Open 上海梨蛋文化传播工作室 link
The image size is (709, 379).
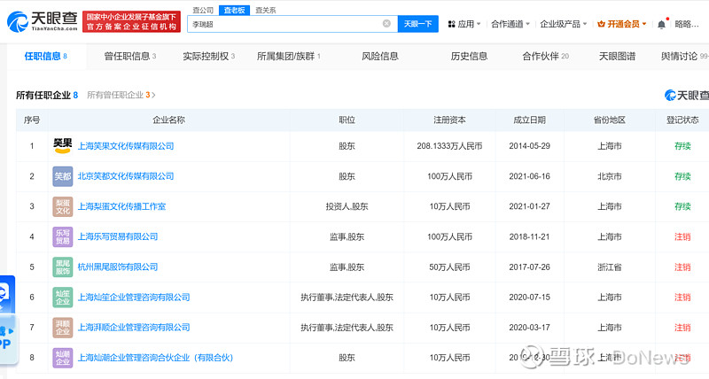pyautogui.click(x=121, y=206)
